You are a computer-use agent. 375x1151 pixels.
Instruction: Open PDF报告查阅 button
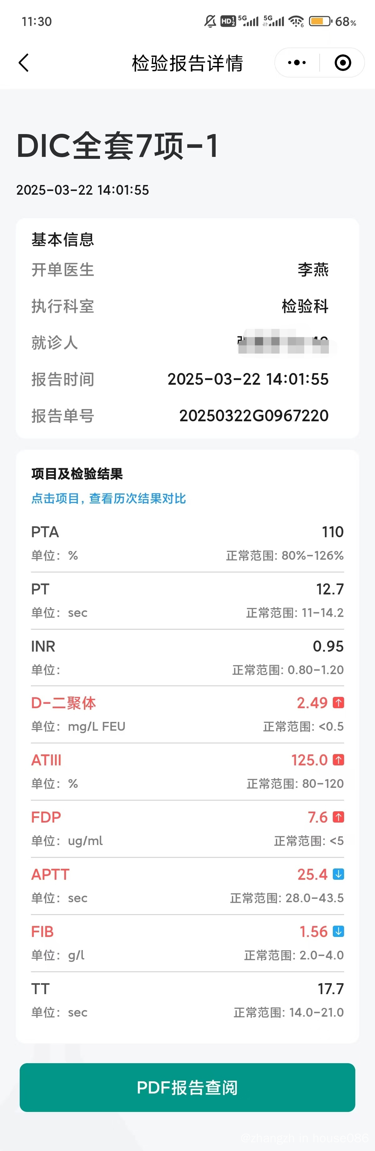[x=187, y=1088]
